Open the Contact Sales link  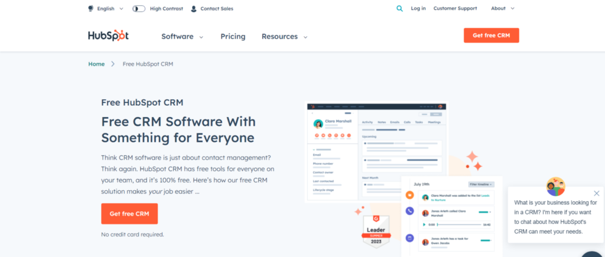coord(217,8)
